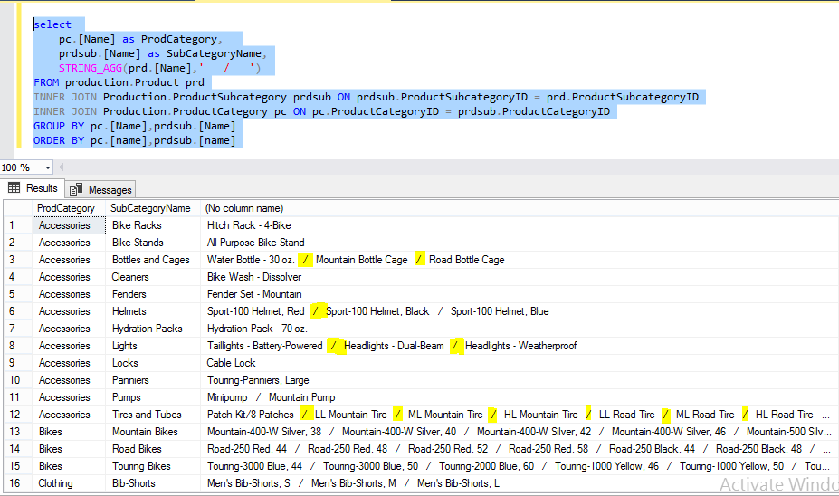The width and height of the screenshot is (839, 496).
Task: Click the Bib-Shorts cell
Action: coord(152,483)
